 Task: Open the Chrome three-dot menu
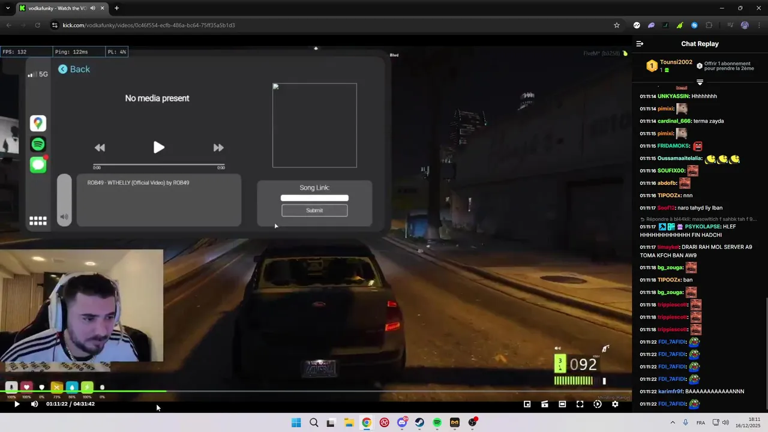758,25
